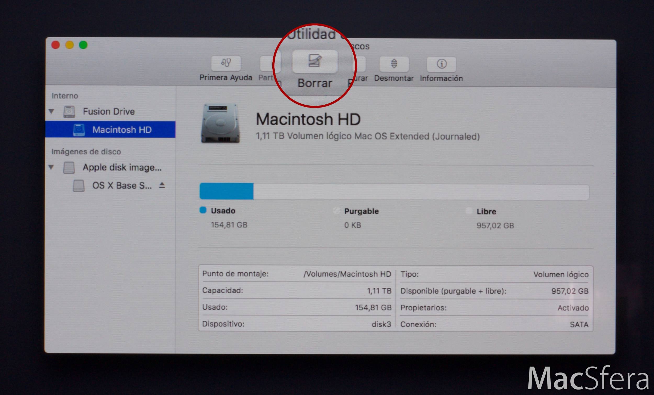654x395 pixels.
Task: Click the green zoom window button
Action: click(x=83, y=45)
